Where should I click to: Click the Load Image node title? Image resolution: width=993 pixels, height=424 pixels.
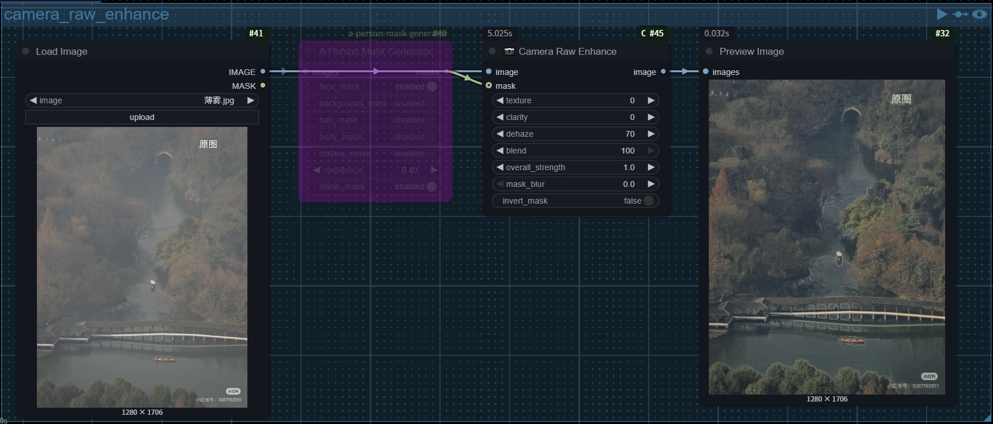click(62, 51)
